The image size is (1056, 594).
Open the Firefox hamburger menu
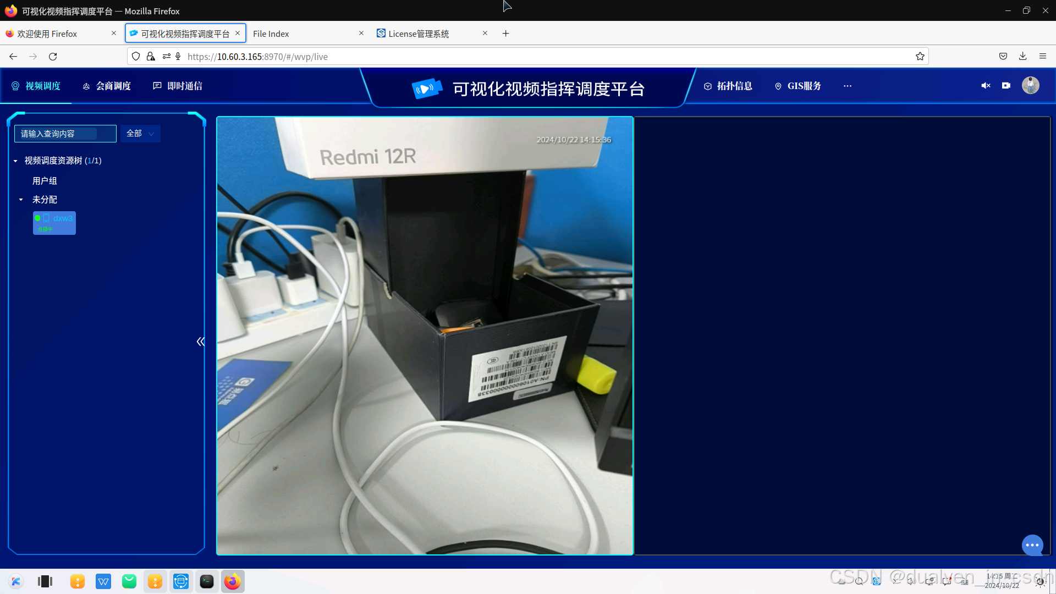1043,56
